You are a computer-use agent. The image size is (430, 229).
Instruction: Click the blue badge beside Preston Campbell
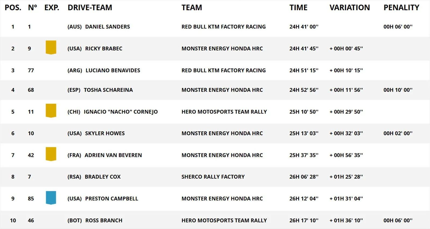click(51, 198)
